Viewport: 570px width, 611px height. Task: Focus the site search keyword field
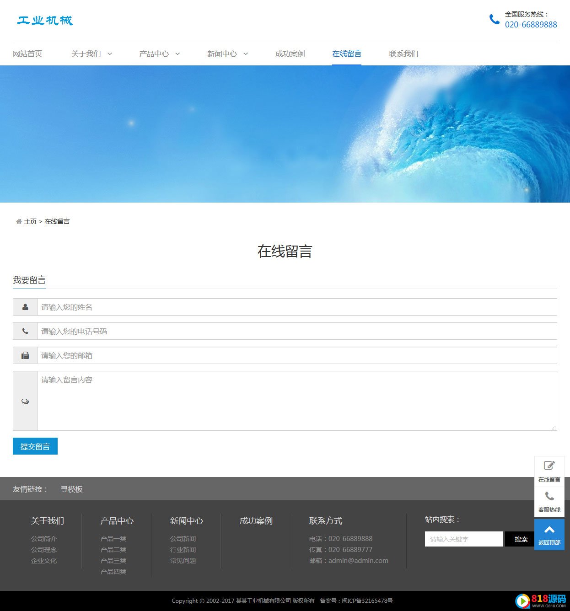coord(464,539)
